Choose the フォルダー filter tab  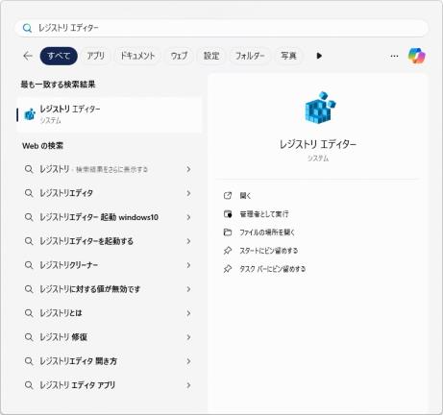tap(250, 56)
